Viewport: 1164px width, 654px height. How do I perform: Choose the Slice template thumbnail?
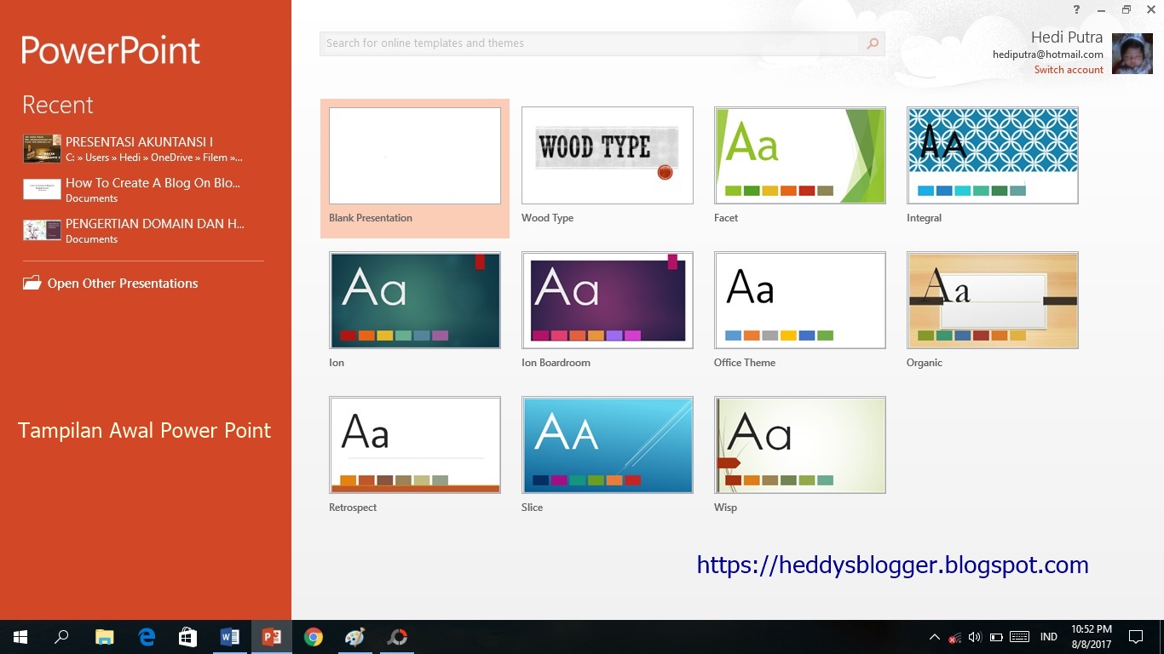[x=608, y=445]
